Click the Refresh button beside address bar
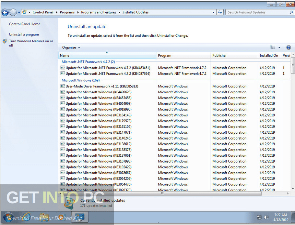Image resolution: width=295 pixels, height=225 pixels. pyautogui.click(x=220, y=12)
